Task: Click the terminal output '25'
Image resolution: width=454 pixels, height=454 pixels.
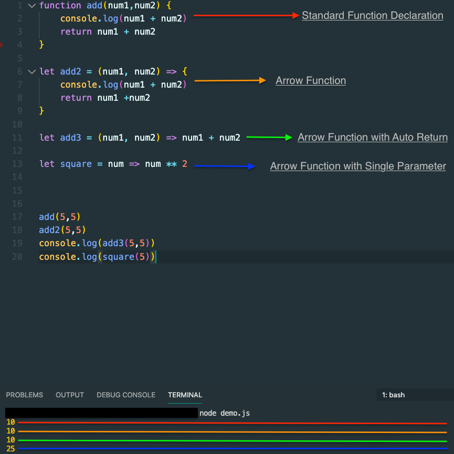Action: (10, 449)
